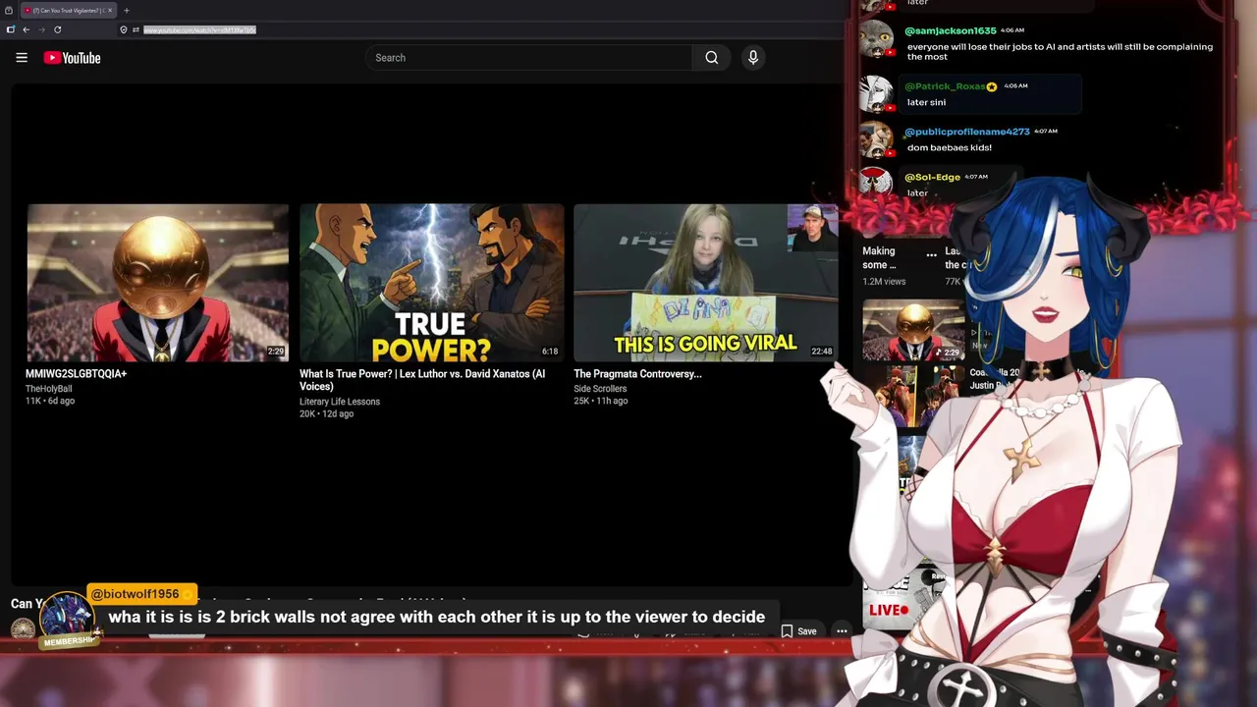Visit channel TheHolyBall
Image resolution: width=1257 pixels, height=707 pixels.
(49, 389)
